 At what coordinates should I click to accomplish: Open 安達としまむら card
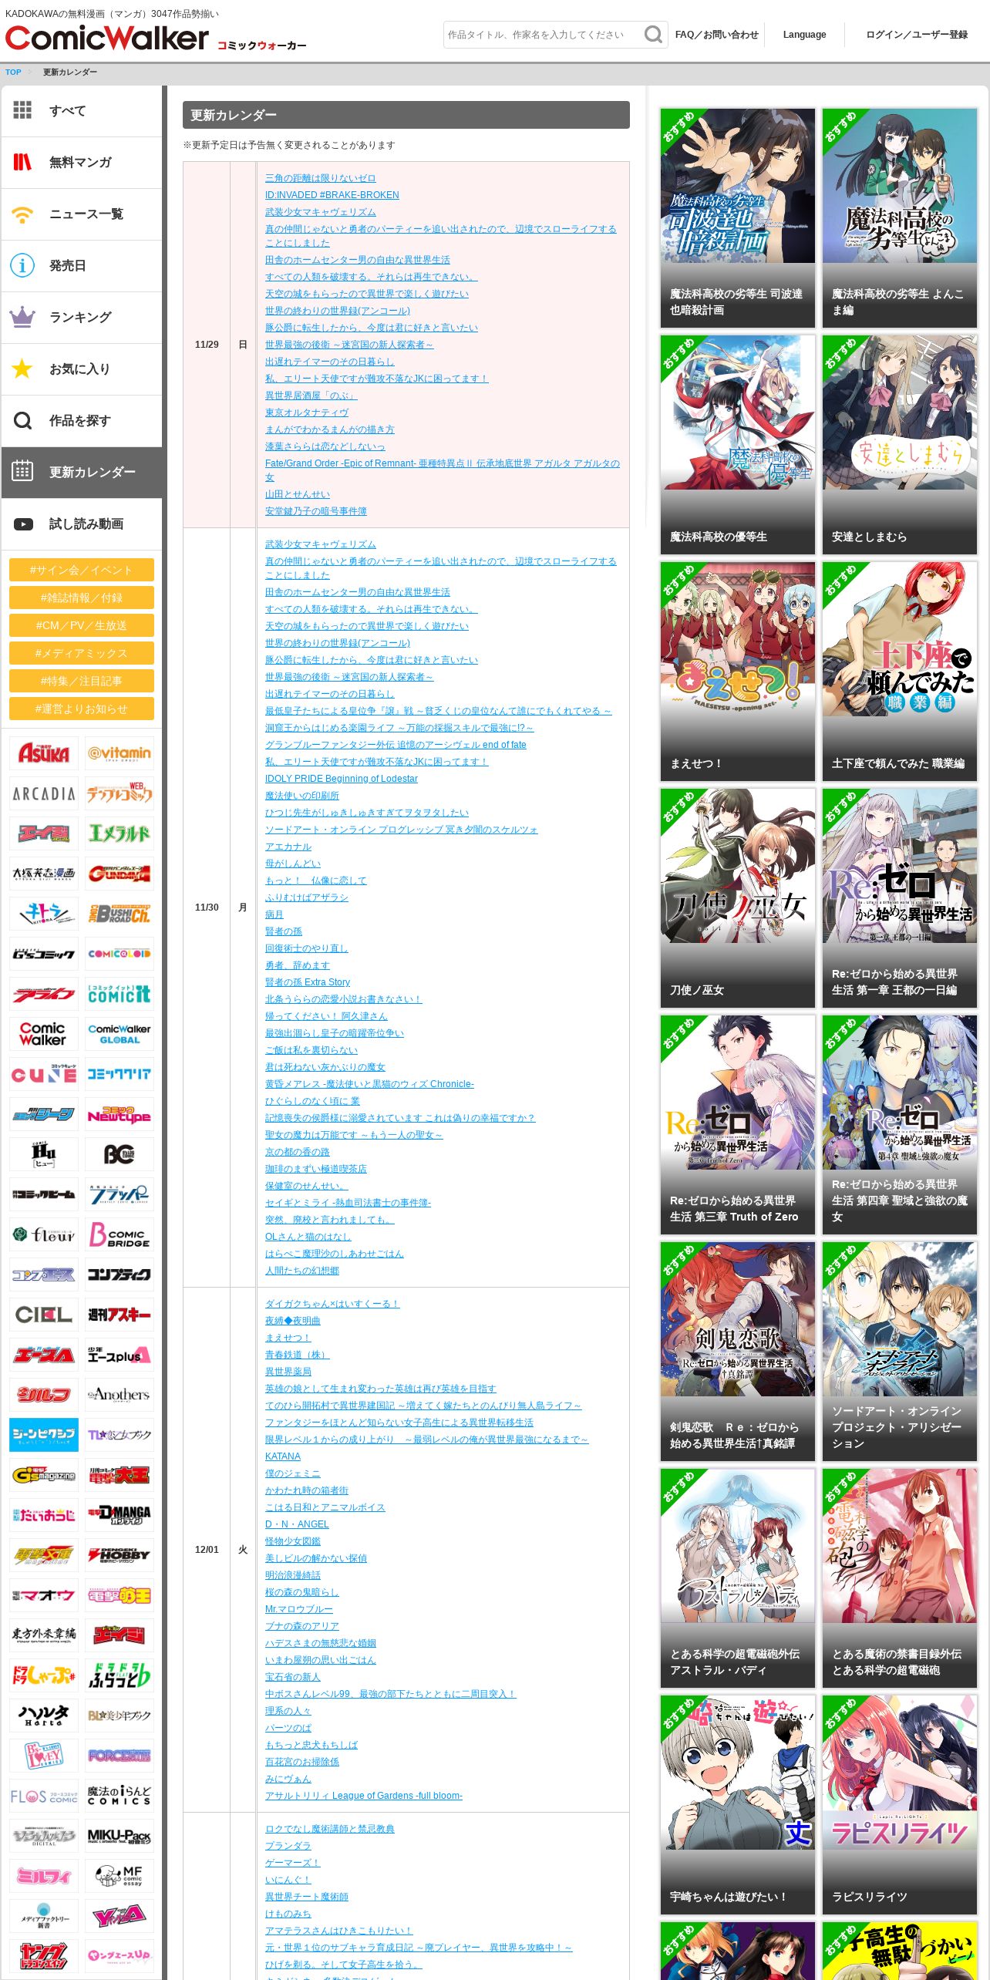pos(899,445)
